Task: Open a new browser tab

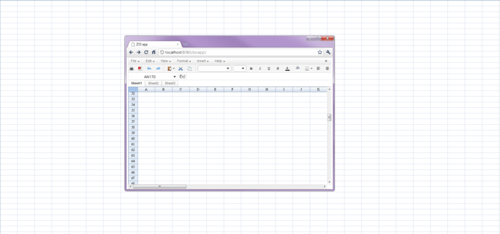Action: coord(186,44)
